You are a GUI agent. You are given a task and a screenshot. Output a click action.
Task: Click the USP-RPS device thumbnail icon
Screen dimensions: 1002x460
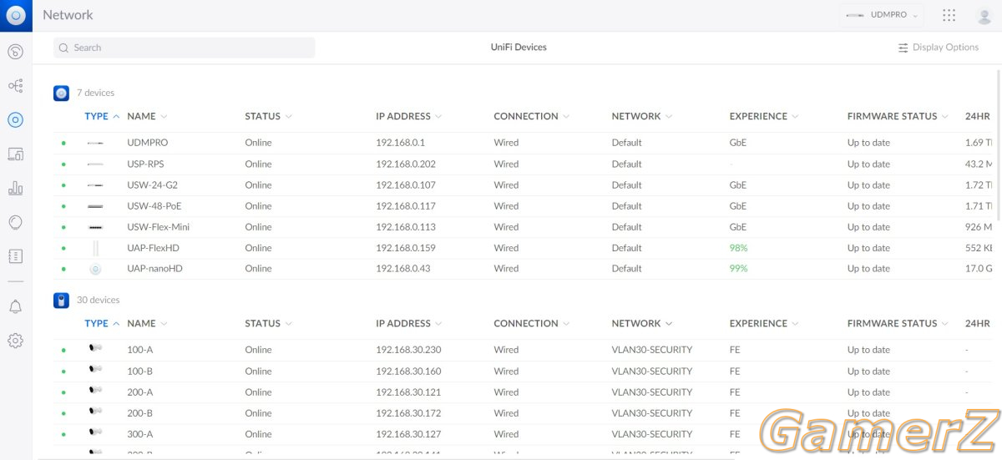pos(95,164)
